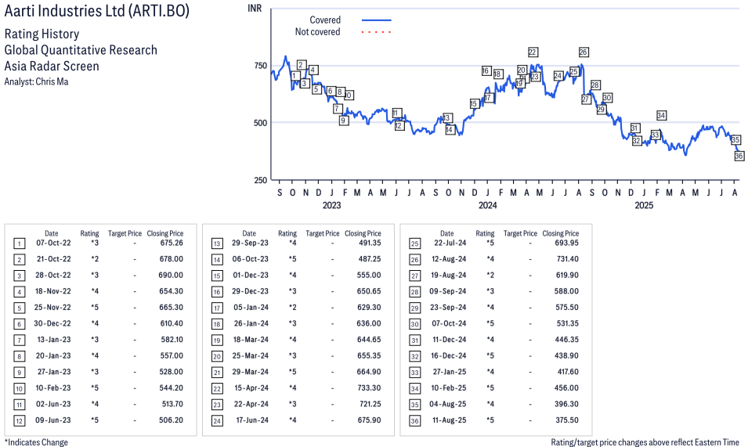
Task: Click the Asia Radar Screen text
Action: click(52, 66)
